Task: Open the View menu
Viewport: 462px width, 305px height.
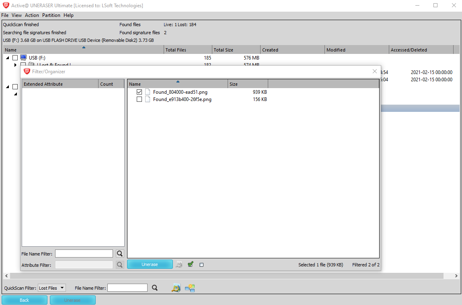Action: 16,15
